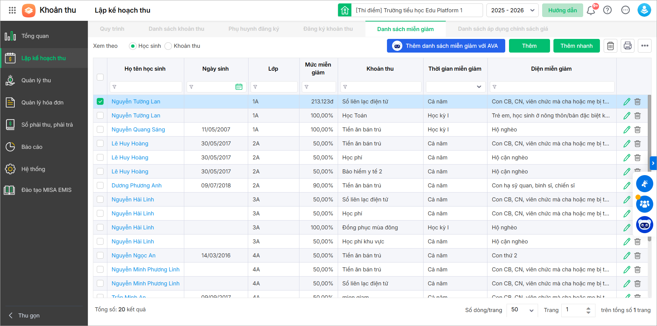
Task: Edit the Nguyễn Quang Sáng row with pencil
Action: pos(627,130)
